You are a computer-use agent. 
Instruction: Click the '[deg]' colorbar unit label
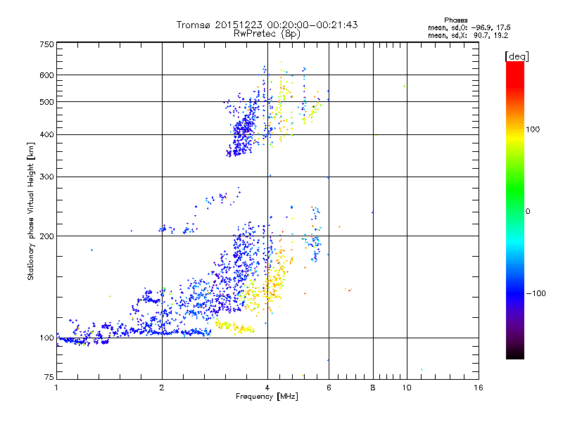pyautogui.click(x=517, y=56)
